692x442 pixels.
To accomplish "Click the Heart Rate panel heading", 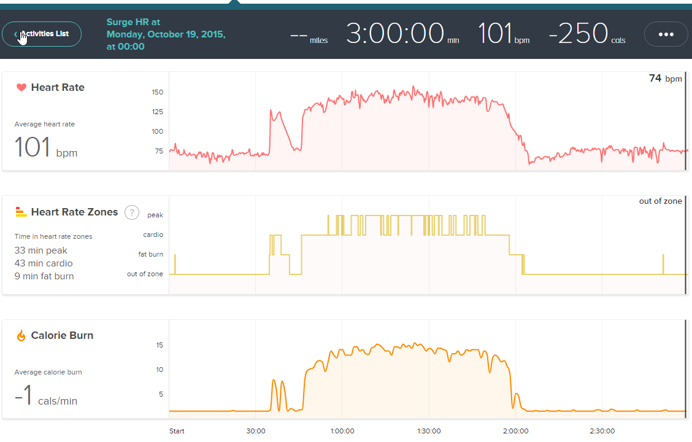I will point(58,87).
